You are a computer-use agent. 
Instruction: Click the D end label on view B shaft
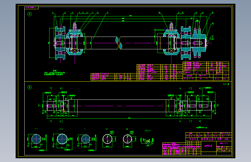218,105
